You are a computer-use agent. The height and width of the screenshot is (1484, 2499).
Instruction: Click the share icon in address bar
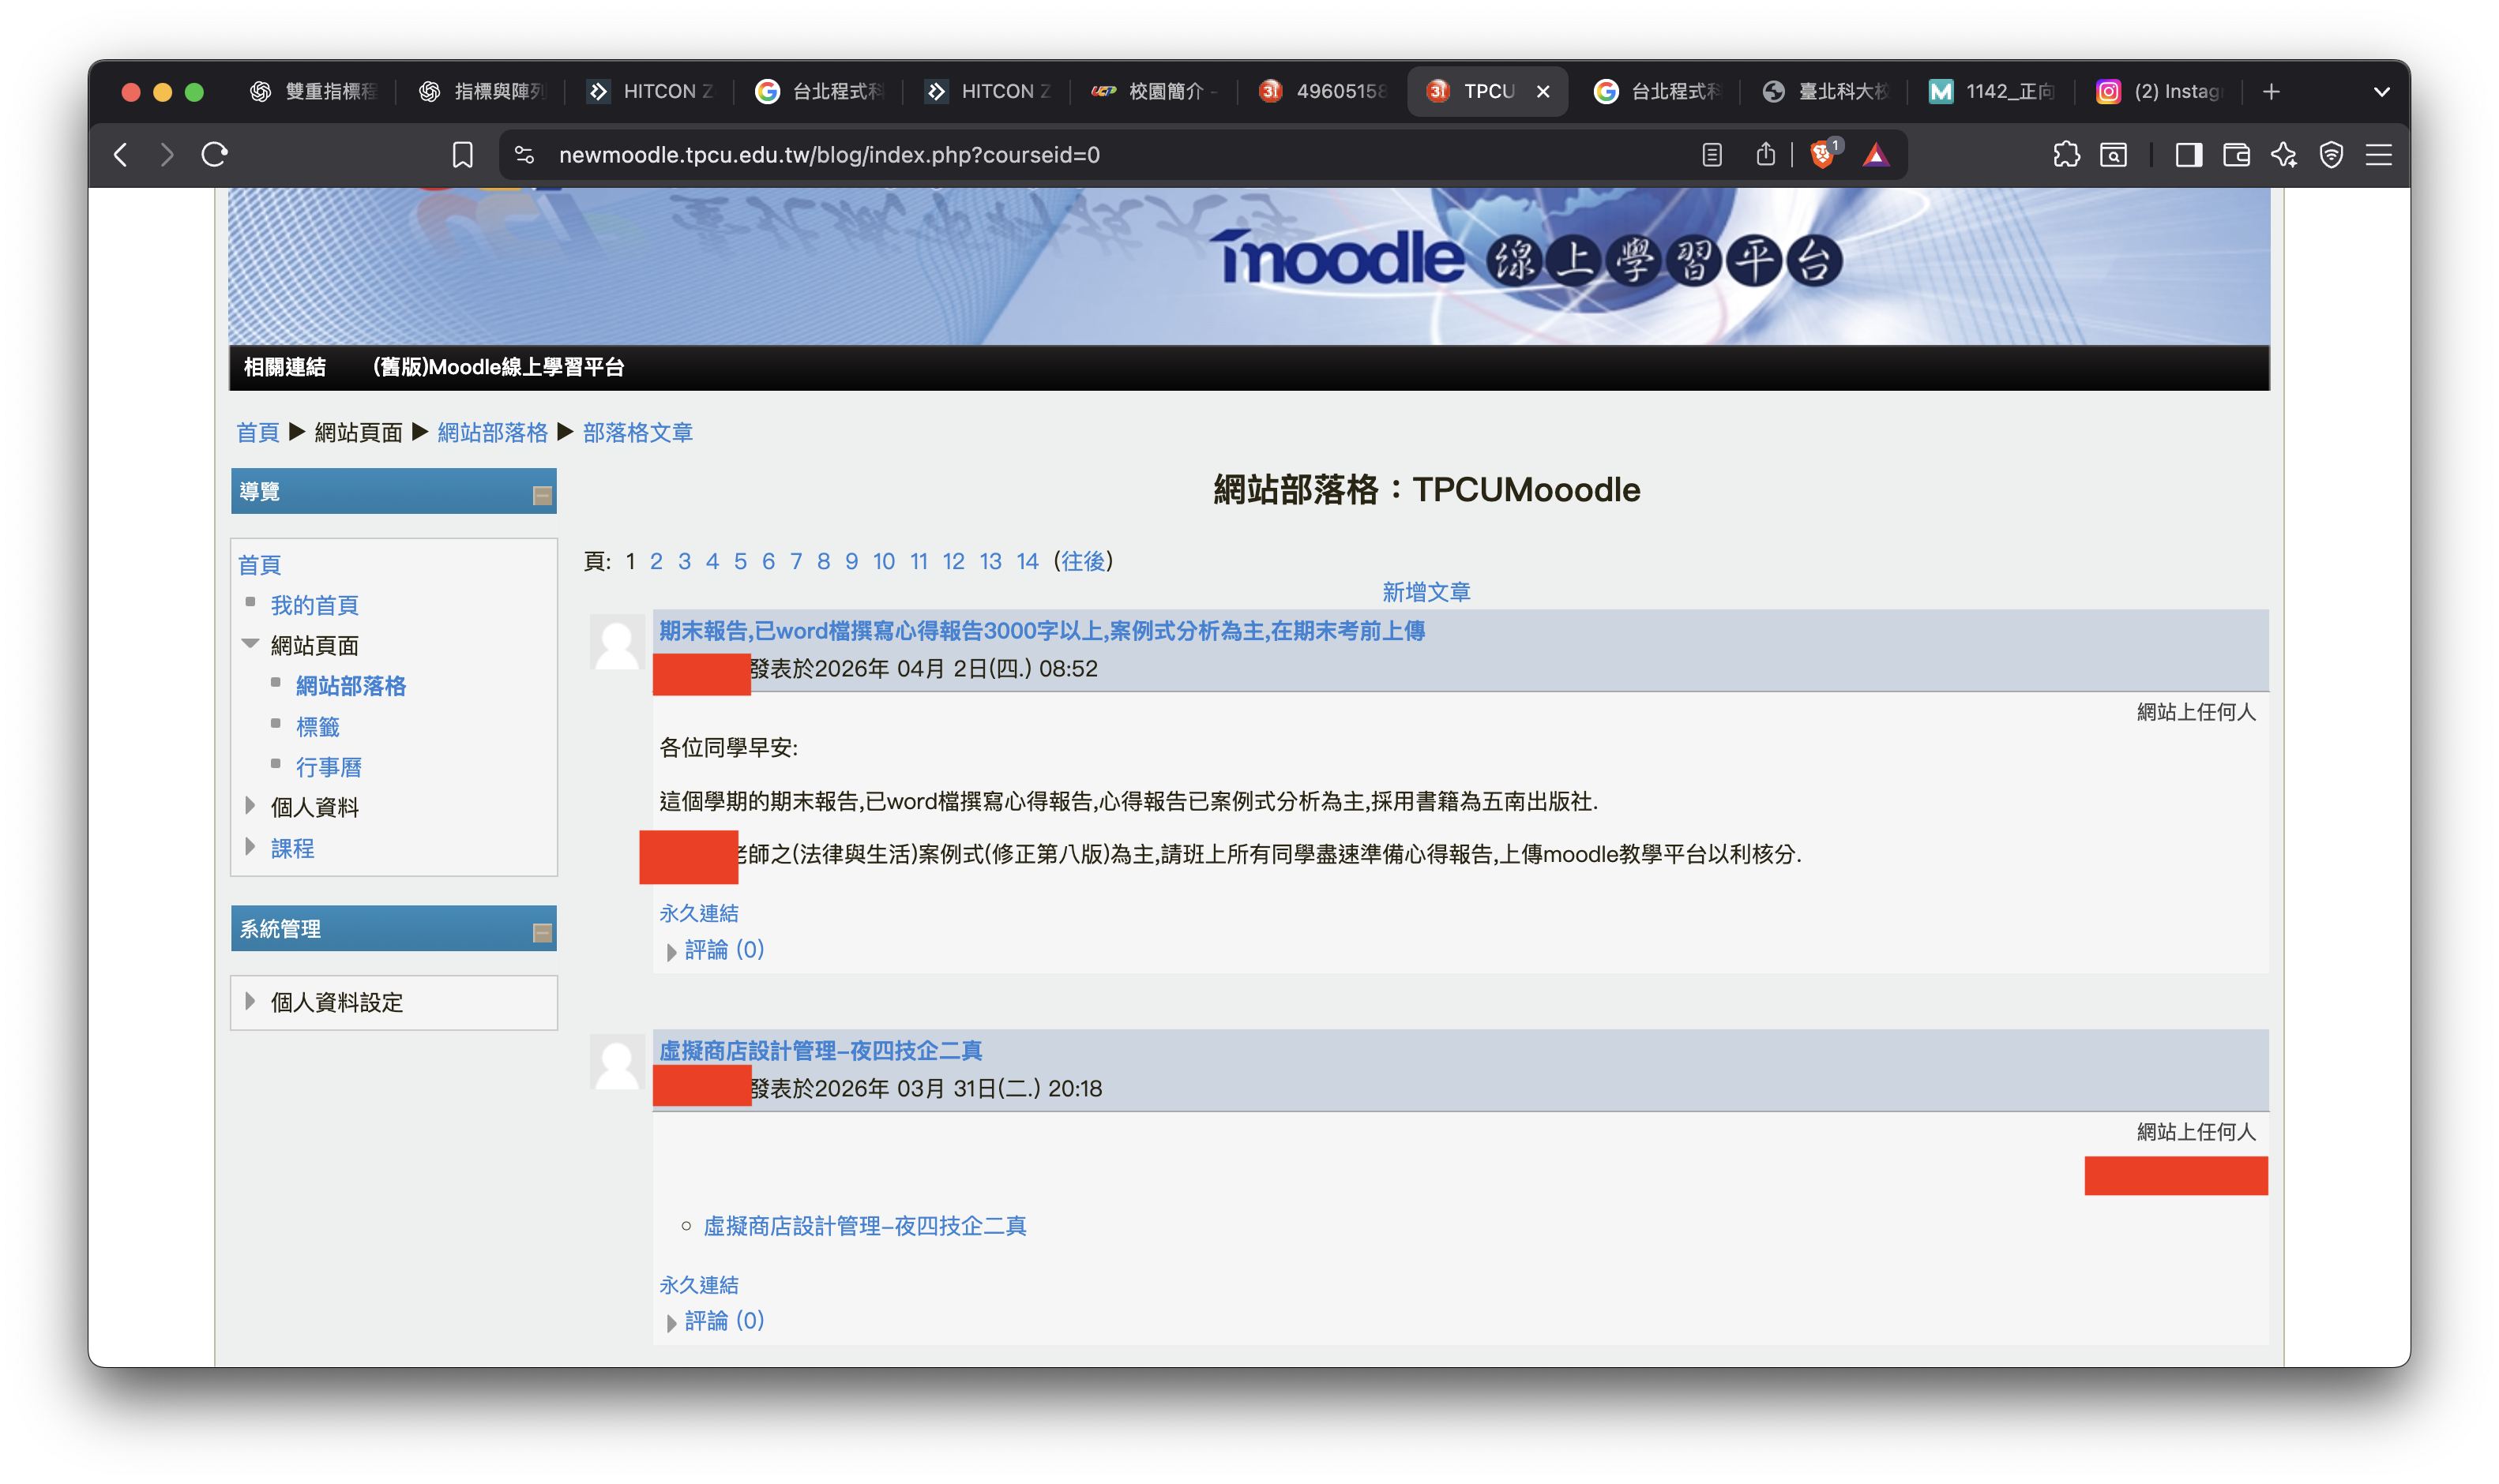click(x=1766, y=154)
